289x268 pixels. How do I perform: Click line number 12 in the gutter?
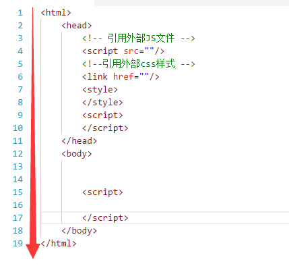[x=18, y=154]
